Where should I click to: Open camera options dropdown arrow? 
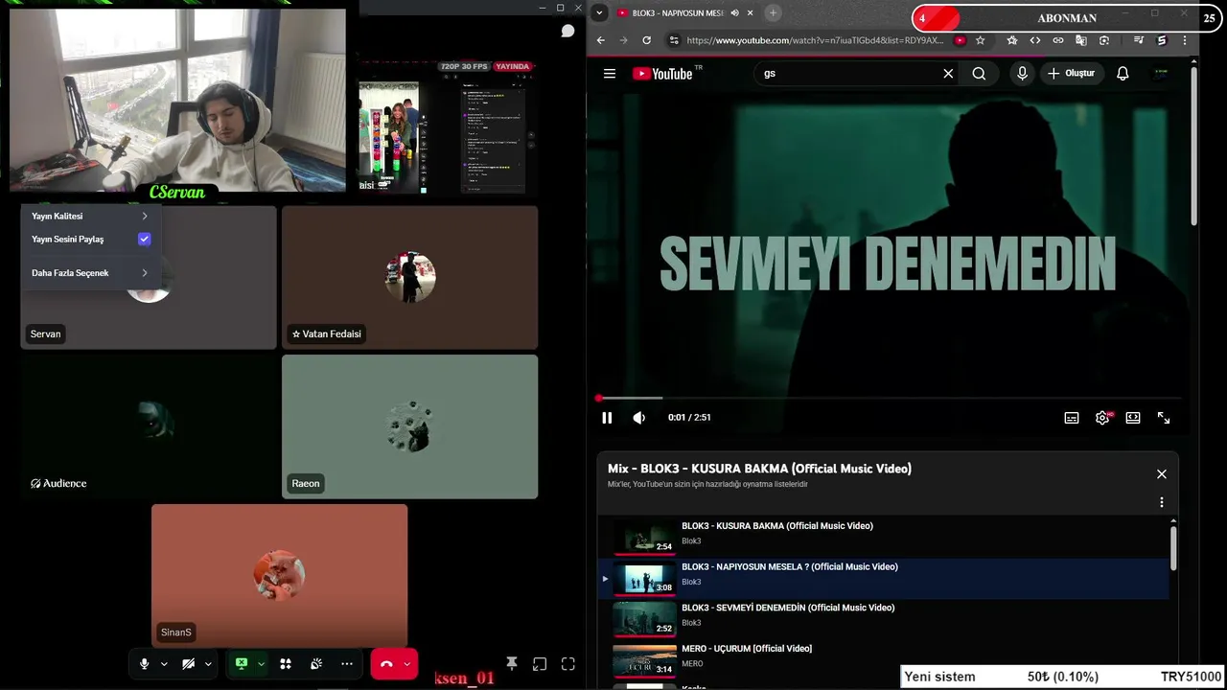click(x=208, y=663)
